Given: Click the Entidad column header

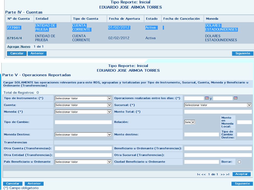Looking at the screenshot, I should pyautogui.click(x=42, y=18).
